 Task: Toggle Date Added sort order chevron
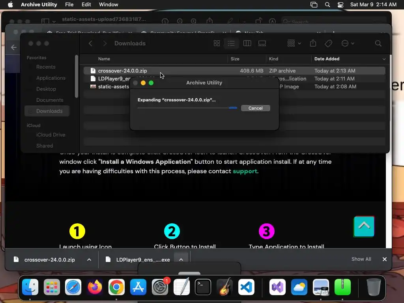[384, 59]
